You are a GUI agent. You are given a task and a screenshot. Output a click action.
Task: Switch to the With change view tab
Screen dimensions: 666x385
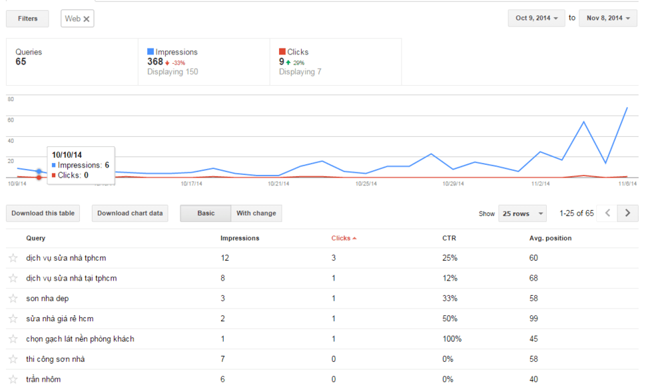(256, 213)
